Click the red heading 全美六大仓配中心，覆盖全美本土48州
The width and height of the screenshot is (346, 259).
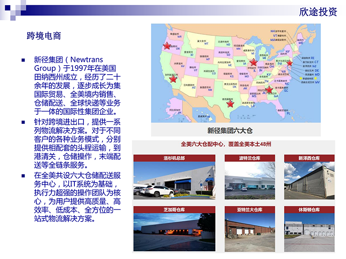click(x=226, y=144)
